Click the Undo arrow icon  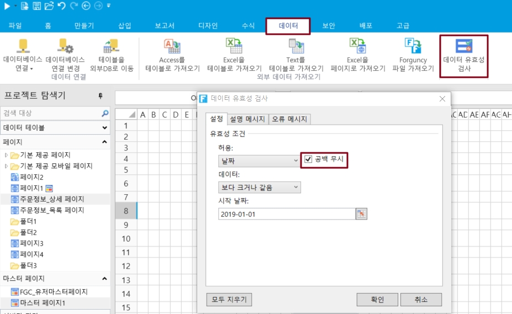coord(61,6)
